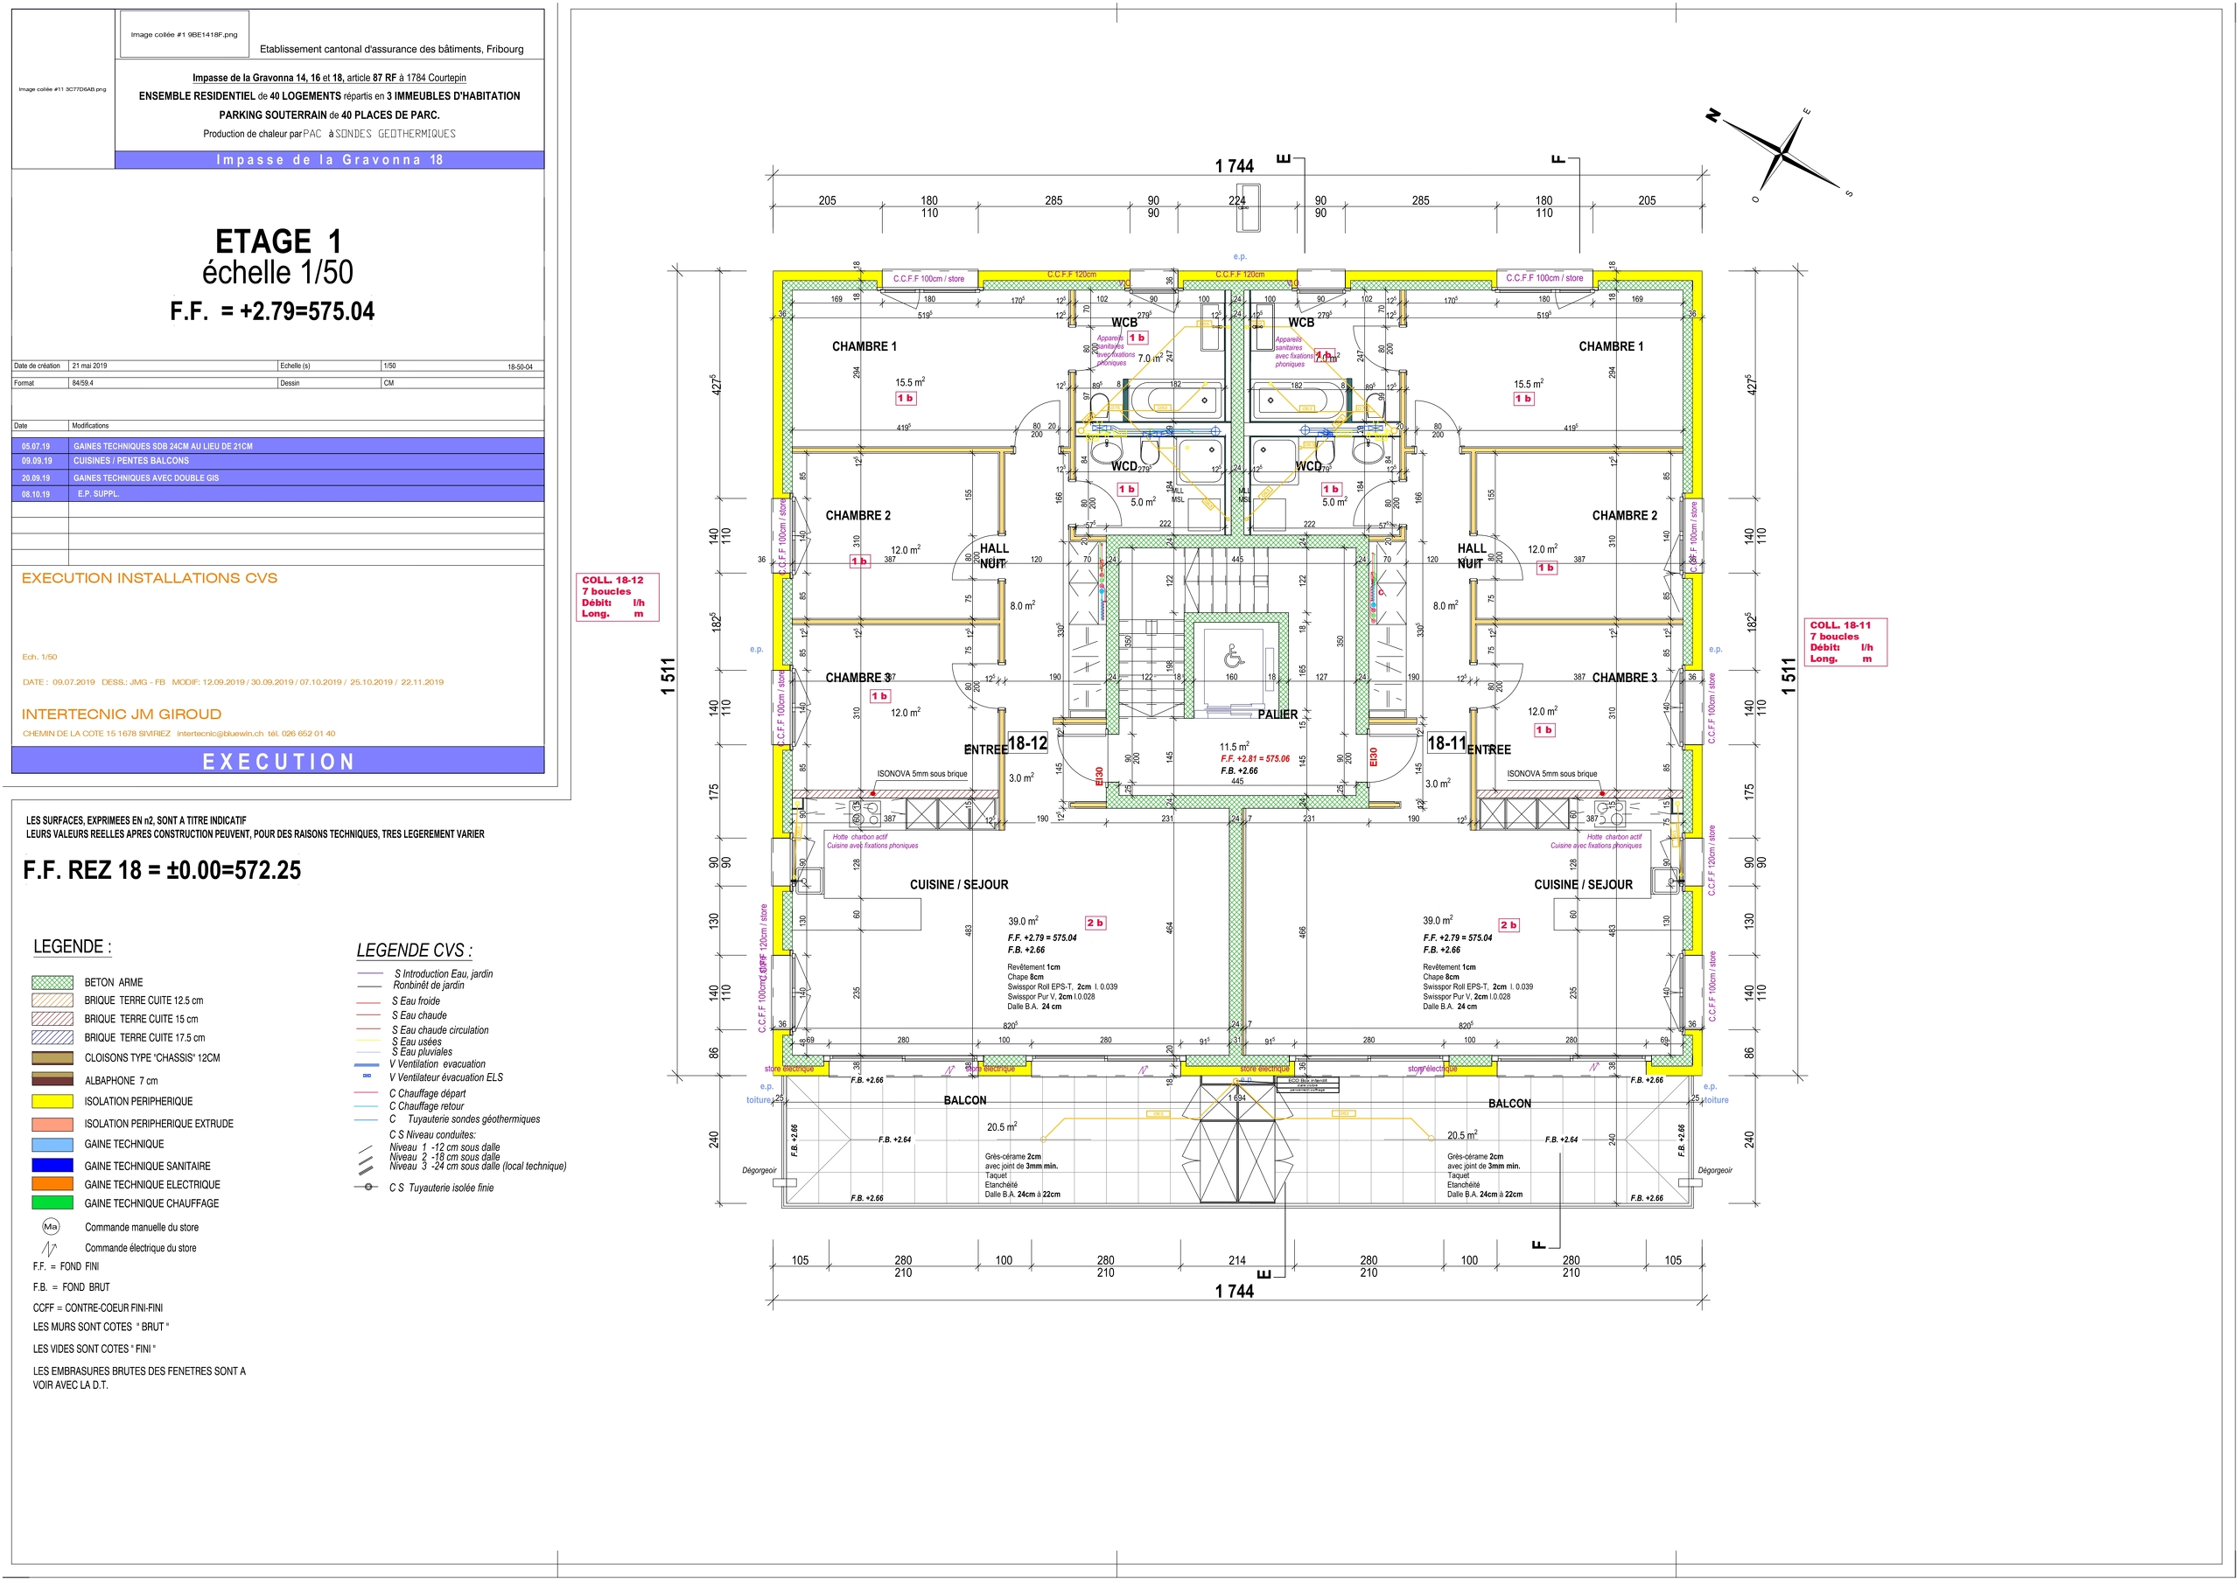Click the BRIQUE TERRE CUITE 15 cm swatch
The width and height of the screenshot is (2240, 1582).
pyautogui.click(x=52, y=1019)
